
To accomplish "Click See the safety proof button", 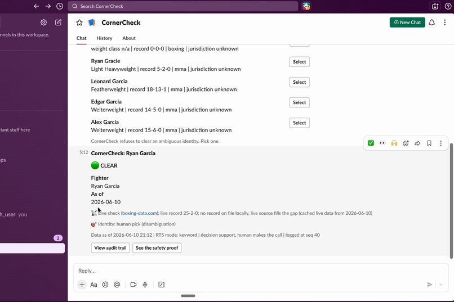I will pos(157,247).
